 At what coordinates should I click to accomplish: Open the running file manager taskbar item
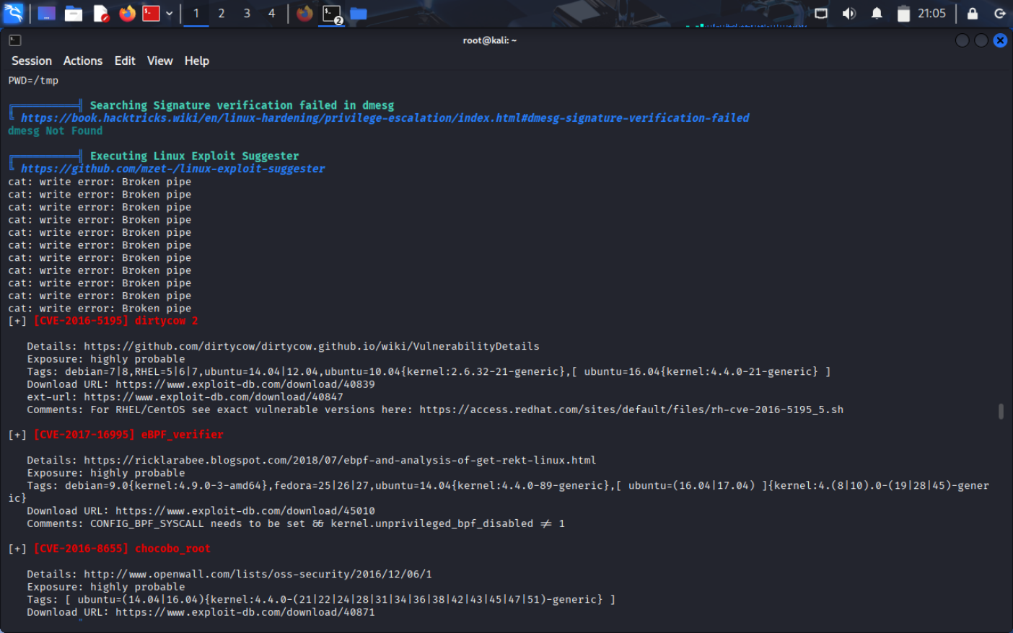pos(359,13)
